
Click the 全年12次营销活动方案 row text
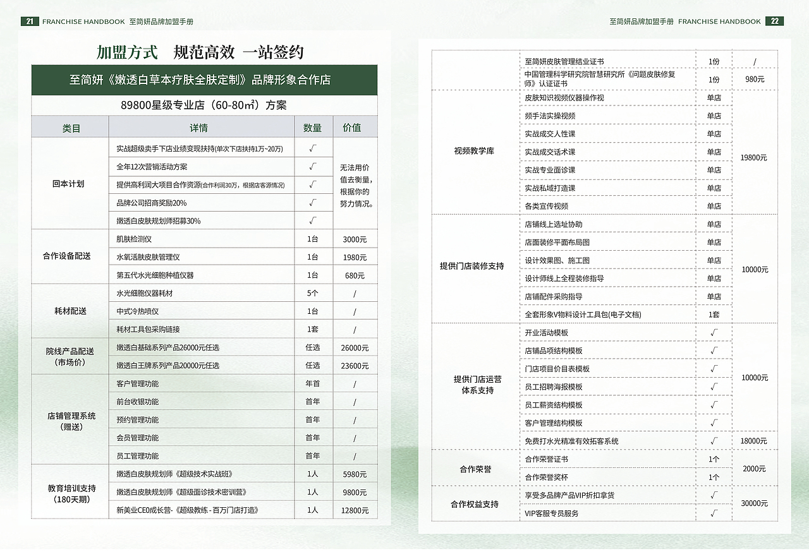pyautogui.click(x=152, y=167)
